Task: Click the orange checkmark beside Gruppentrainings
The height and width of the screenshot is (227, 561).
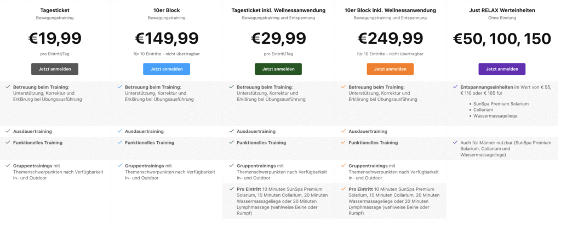Action: tap(344, 166)
